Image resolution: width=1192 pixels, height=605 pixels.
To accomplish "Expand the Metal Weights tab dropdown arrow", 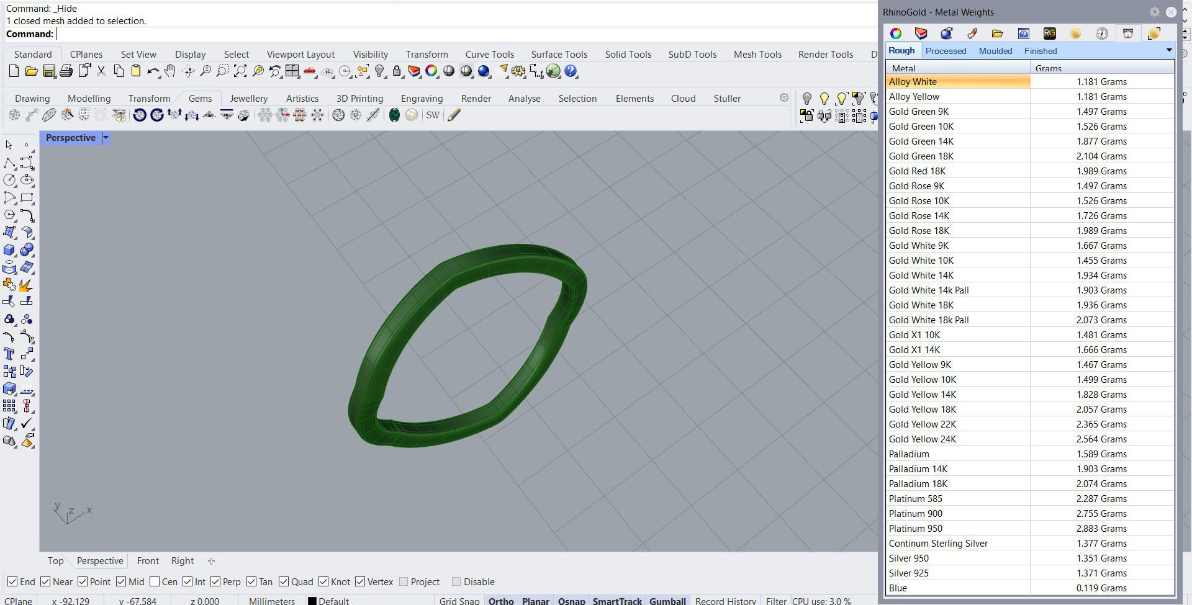I will click(1169, 50).
